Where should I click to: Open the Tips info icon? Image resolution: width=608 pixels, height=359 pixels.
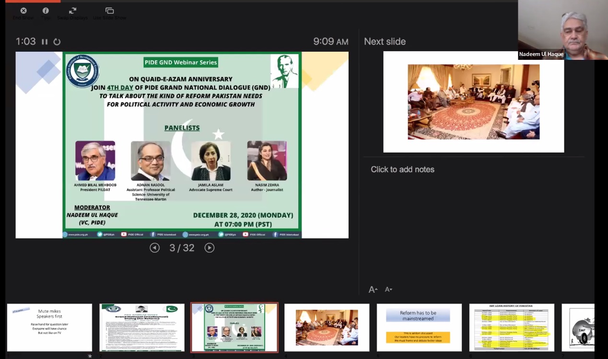click(x=46, y=11)
